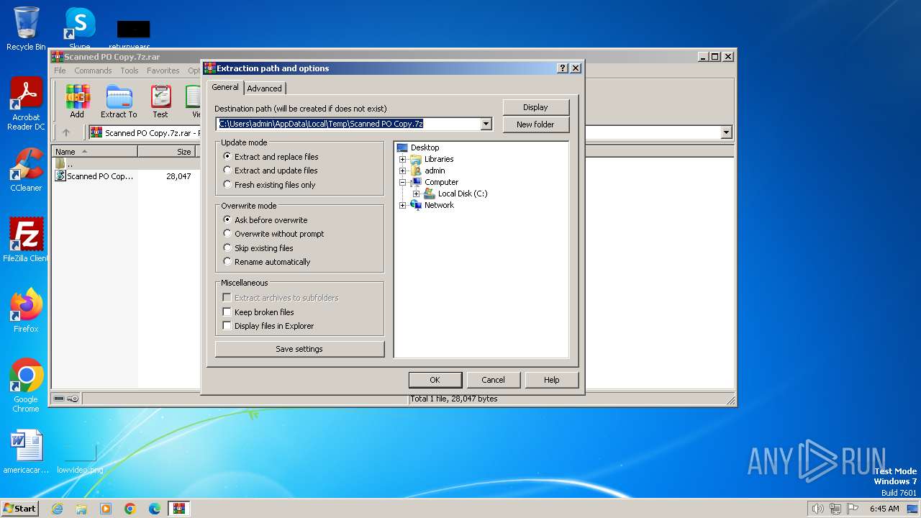Expand the Local Disk (C:) node
Image resolution: width=921 pixels, height=518 pixels.
pyautogui.click(x=416, y=194)
